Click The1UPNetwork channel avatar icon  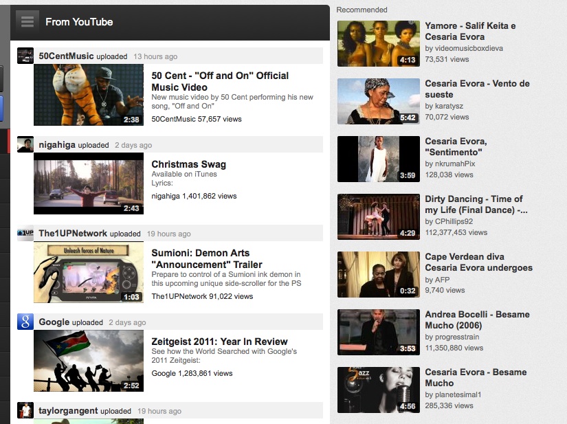(x=25, y=234)
